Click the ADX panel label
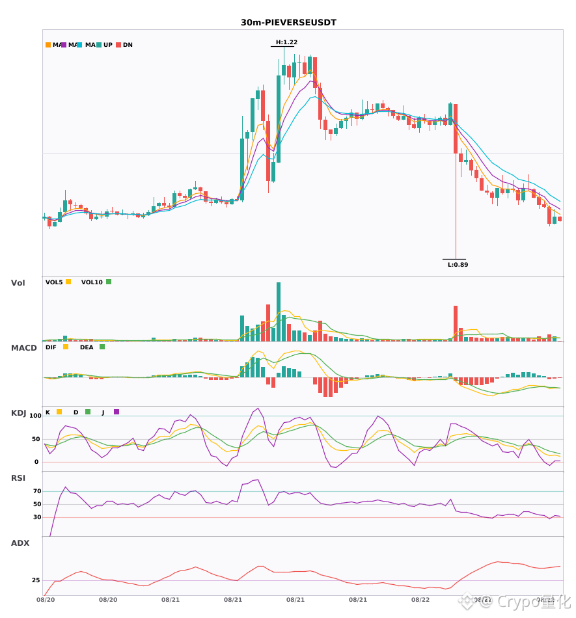This screenshot has height=618, width=576. pos(20,543)
